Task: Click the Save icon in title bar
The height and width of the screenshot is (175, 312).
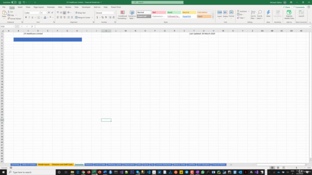Action: point(19,2)
